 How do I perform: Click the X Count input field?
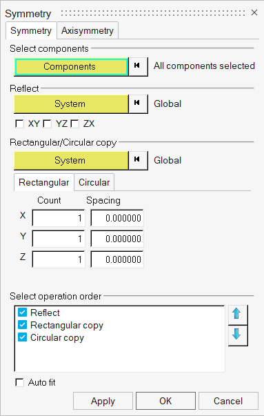tap(59, 218)
